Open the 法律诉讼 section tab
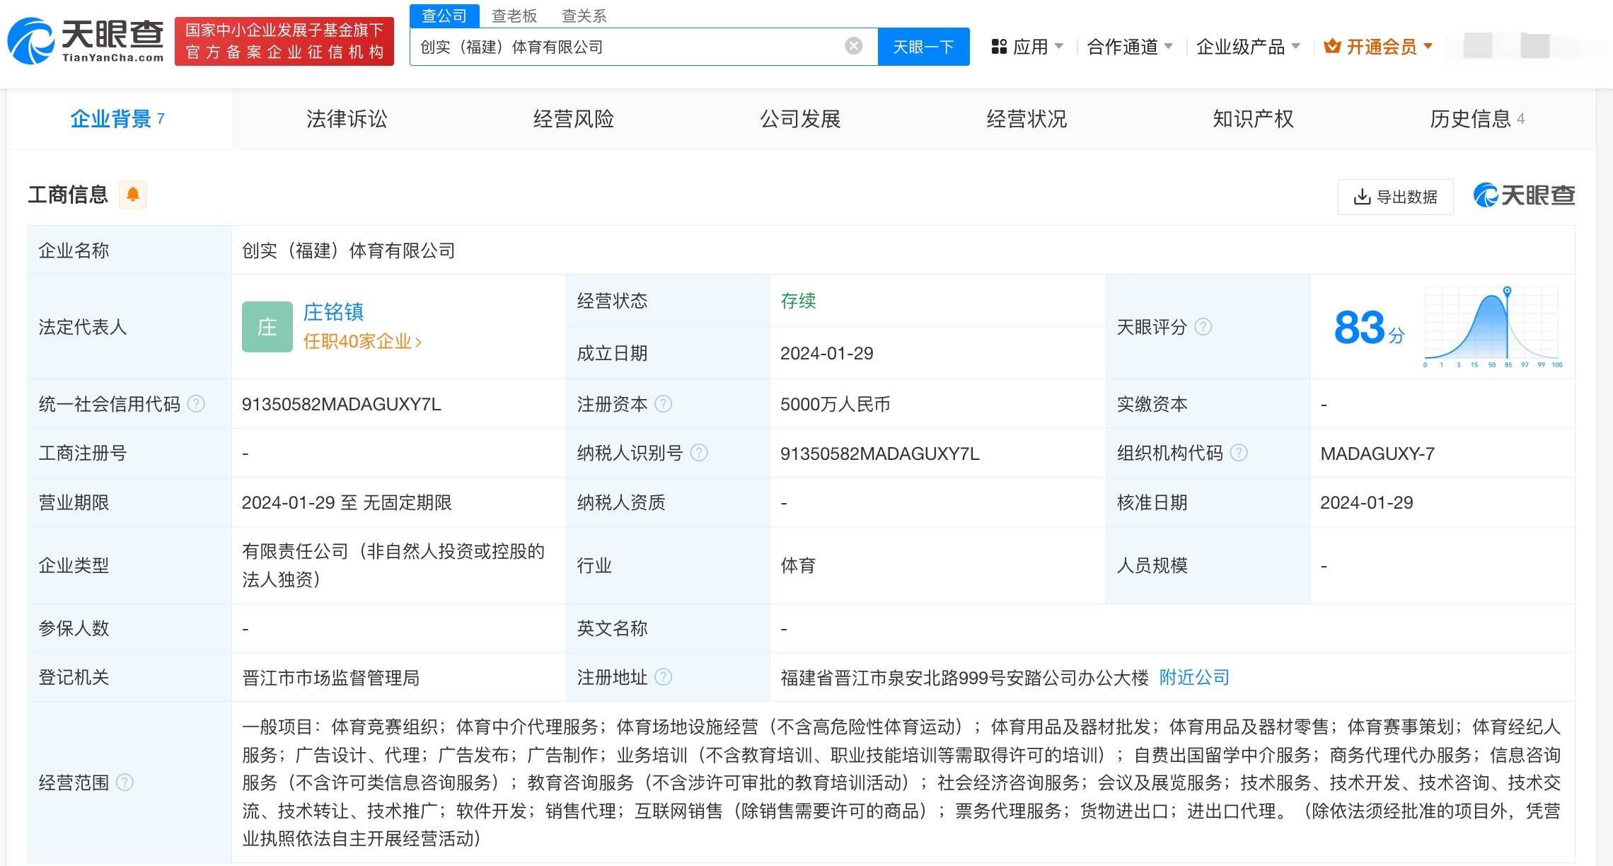1613x866 pixels. point(346,119)
